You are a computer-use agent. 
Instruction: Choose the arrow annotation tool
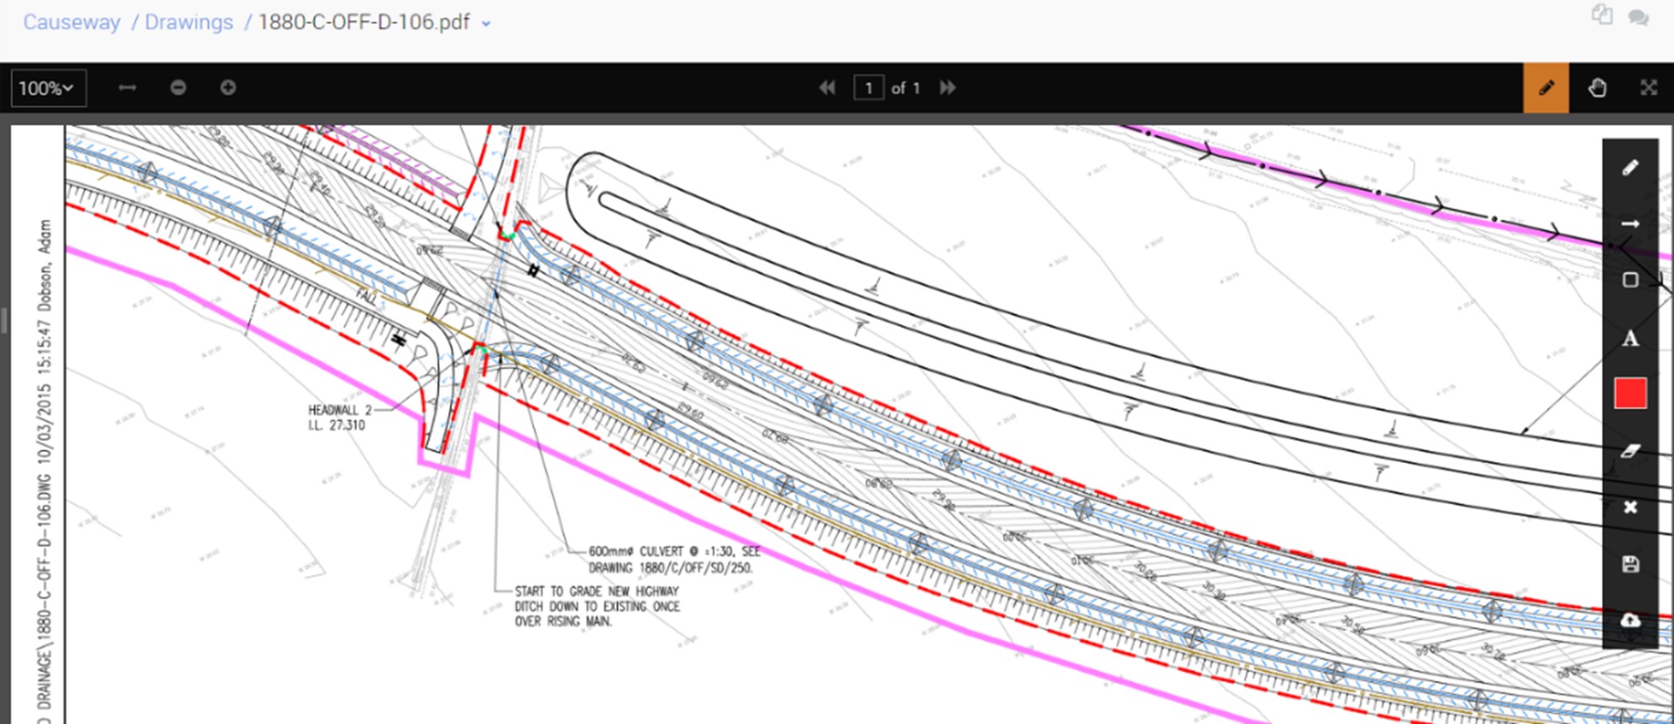point(1630,224)
